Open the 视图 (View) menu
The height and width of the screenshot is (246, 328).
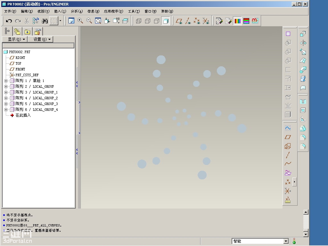43,11
